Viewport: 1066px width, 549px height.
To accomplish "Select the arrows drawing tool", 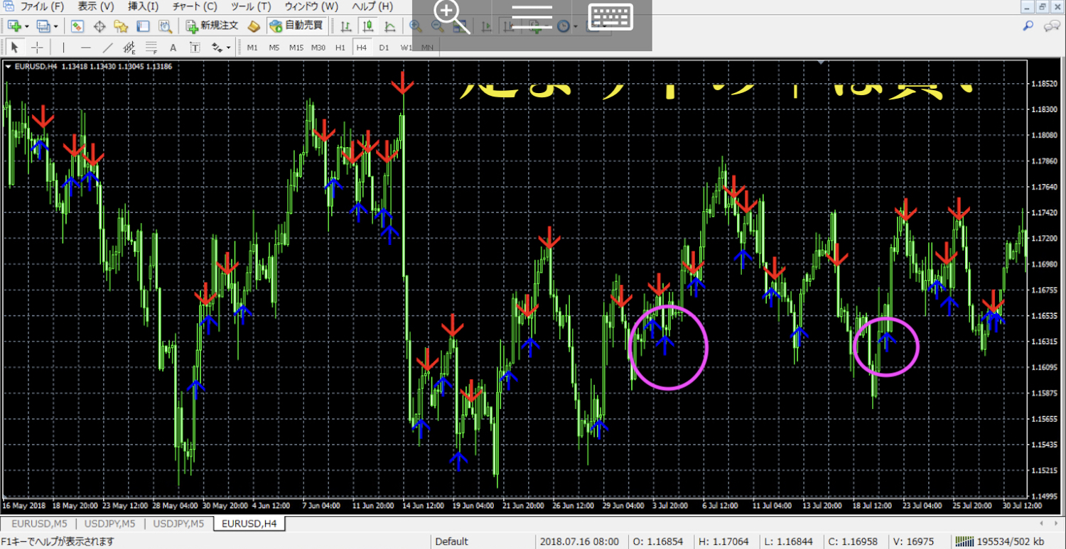I will [217, 48].
